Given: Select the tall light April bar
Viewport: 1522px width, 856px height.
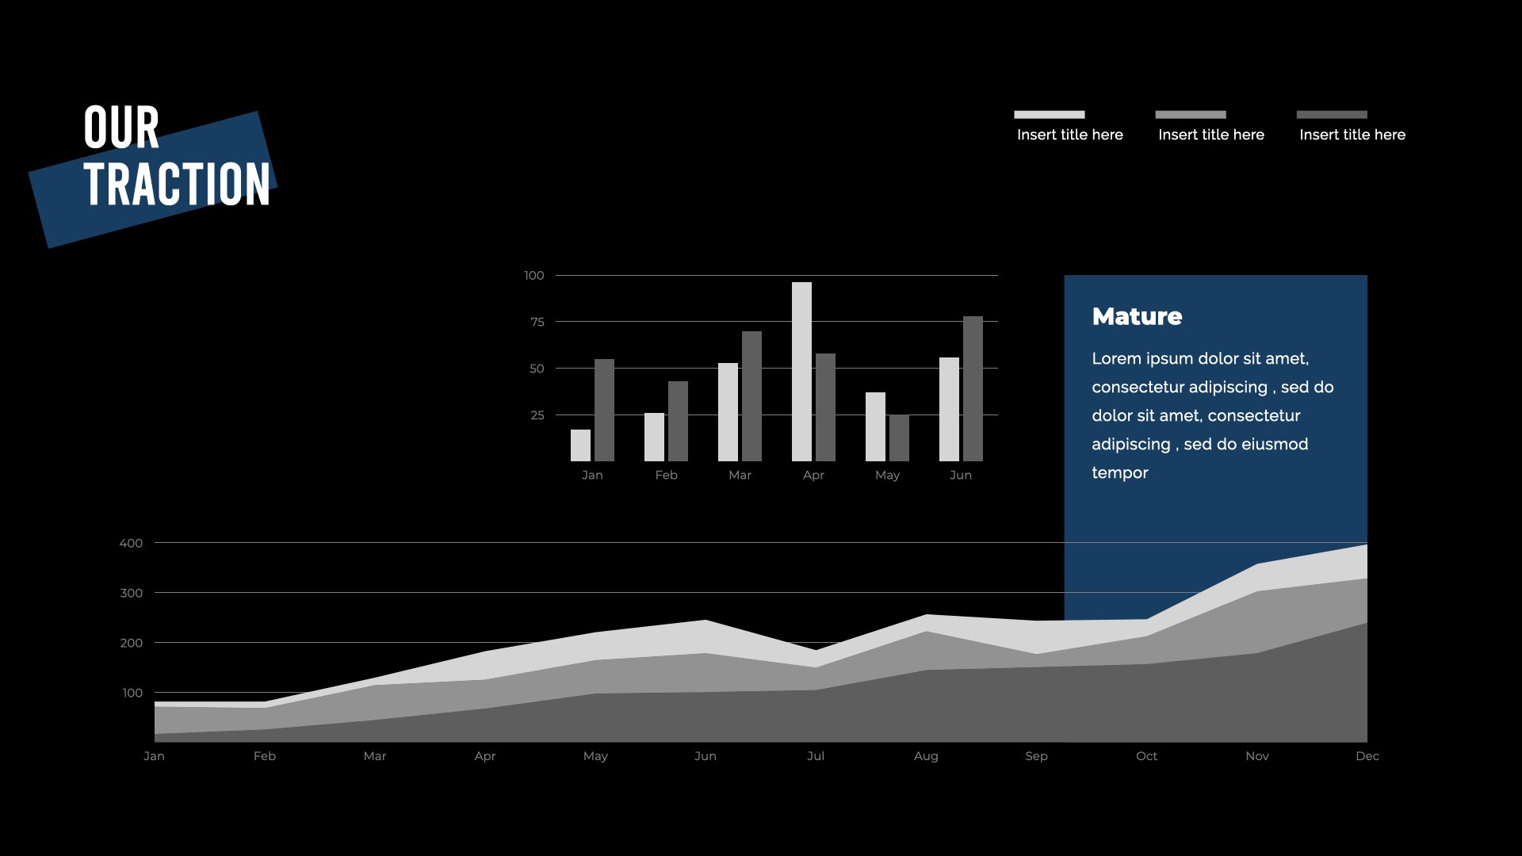Looking at the screenshot, I should 801,371.
